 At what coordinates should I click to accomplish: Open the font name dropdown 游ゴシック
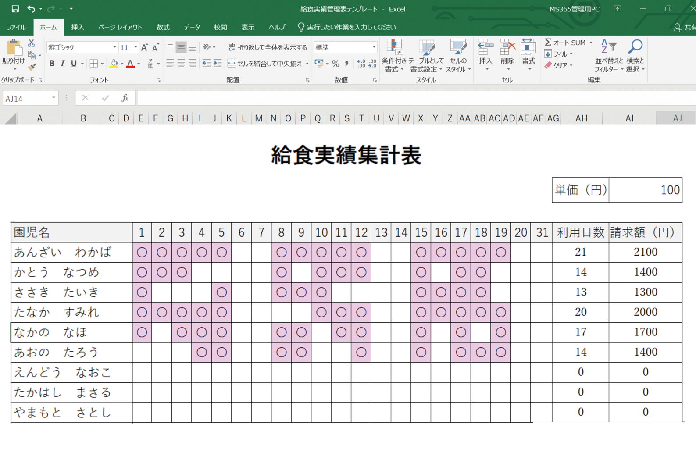[114, 47]
